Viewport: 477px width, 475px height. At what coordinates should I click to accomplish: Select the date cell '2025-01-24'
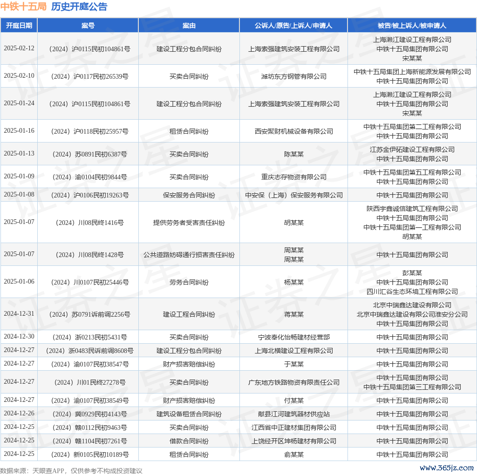coord(19,103)
